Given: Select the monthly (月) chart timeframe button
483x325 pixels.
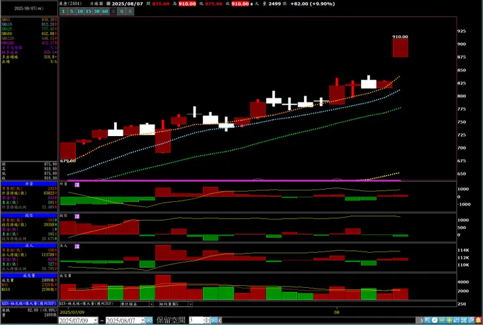Looking at the screenshot, I should coord(131,11).
